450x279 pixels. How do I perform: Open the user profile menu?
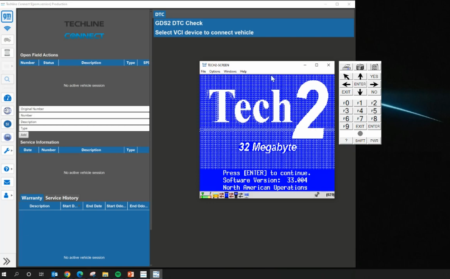point(7,195)
